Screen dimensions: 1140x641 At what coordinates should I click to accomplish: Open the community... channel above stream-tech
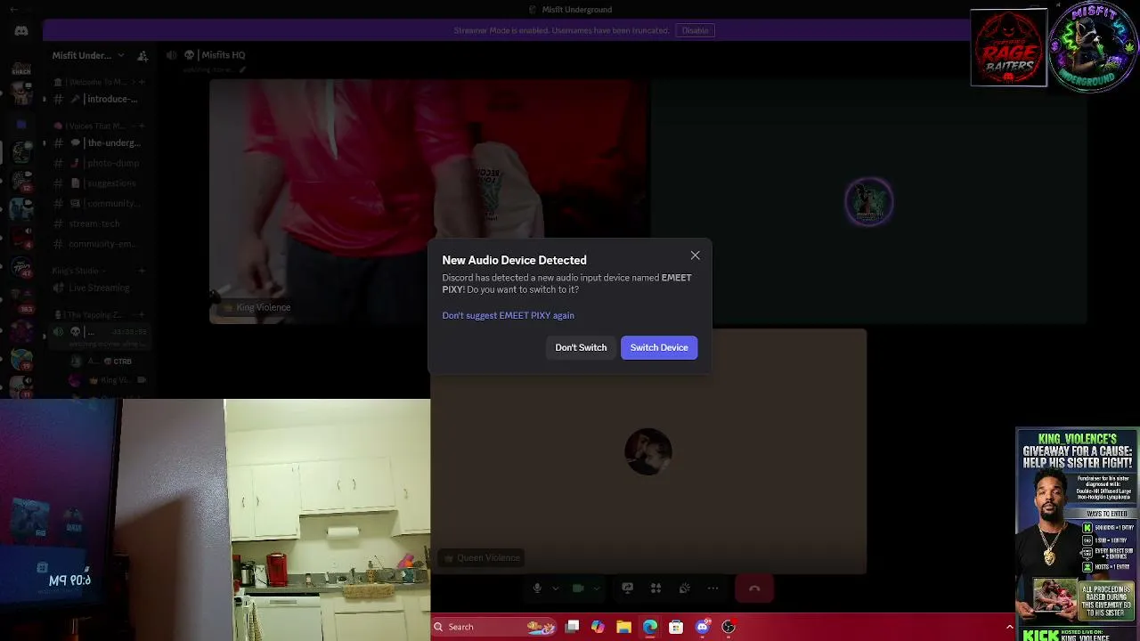click(98, 203)
